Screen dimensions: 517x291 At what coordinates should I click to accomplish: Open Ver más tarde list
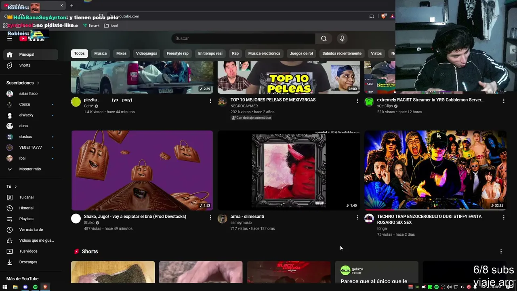pos(31,230)
